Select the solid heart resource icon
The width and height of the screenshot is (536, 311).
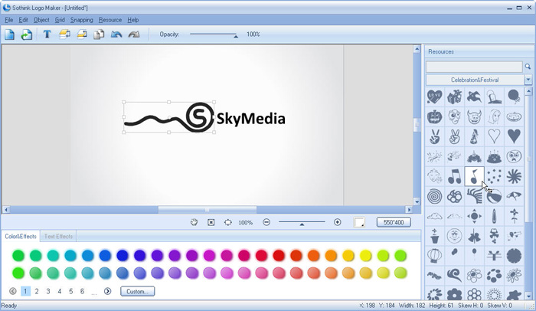(514, 136)
